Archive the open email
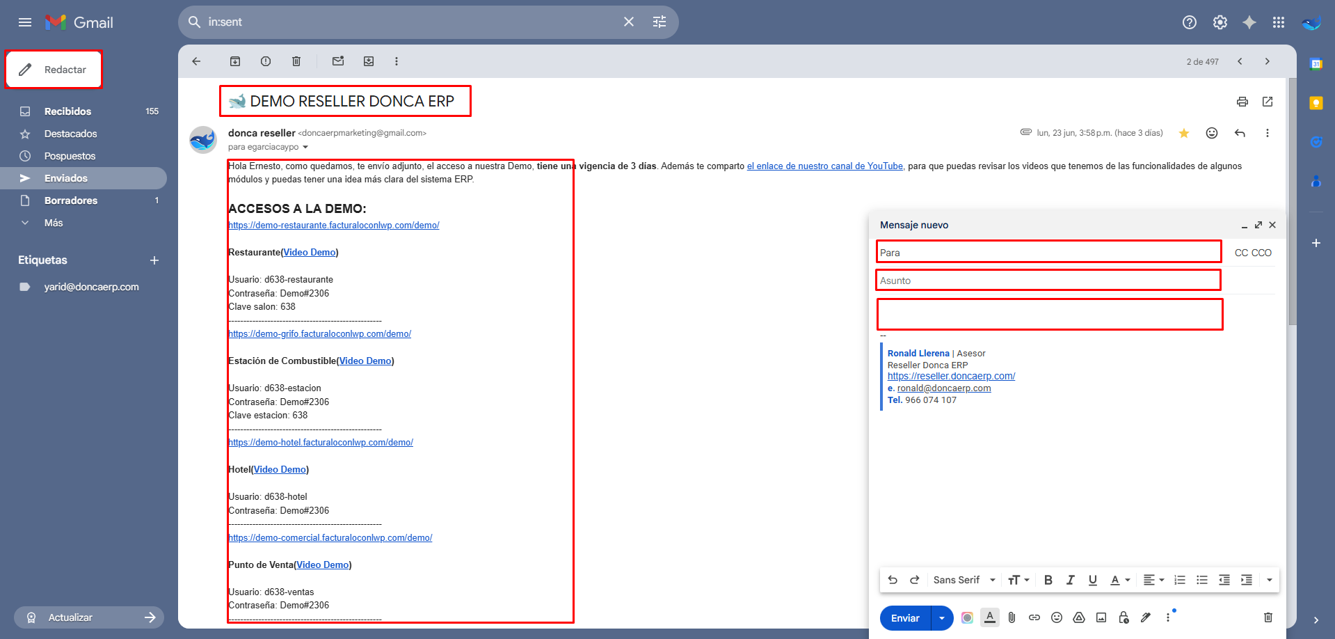This screenshot has height=639, width=1335. point(235,61)
